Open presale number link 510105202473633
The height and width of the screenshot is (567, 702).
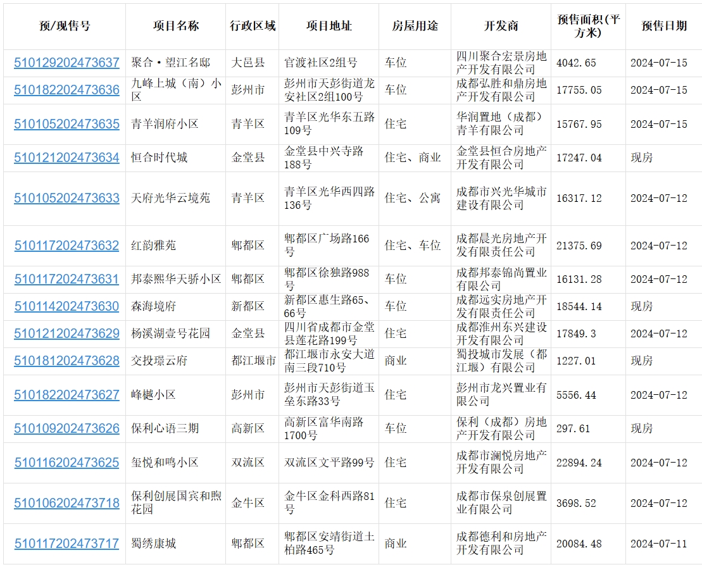point(66,198)
